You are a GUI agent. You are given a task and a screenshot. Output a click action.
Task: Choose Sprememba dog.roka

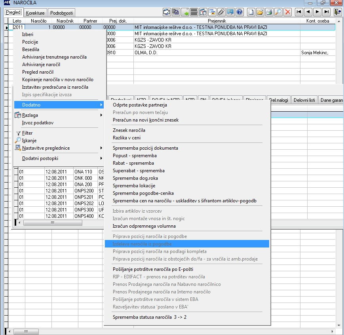pyautogui.click(x=135, y=178)
